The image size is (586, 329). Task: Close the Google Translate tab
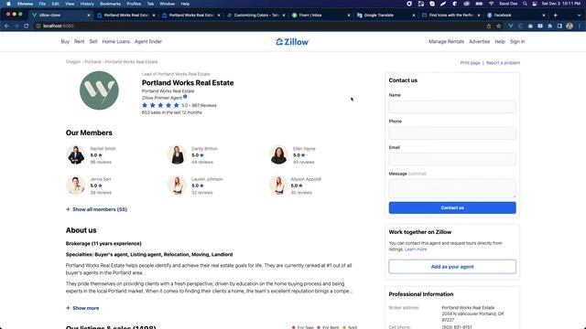(414, 16)
